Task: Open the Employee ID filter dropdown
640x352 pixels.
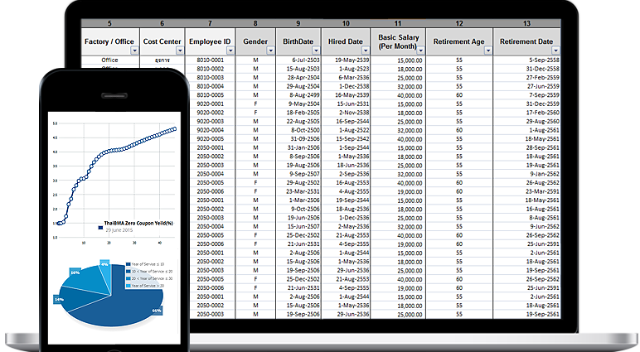Action: [x=230, y=51]
